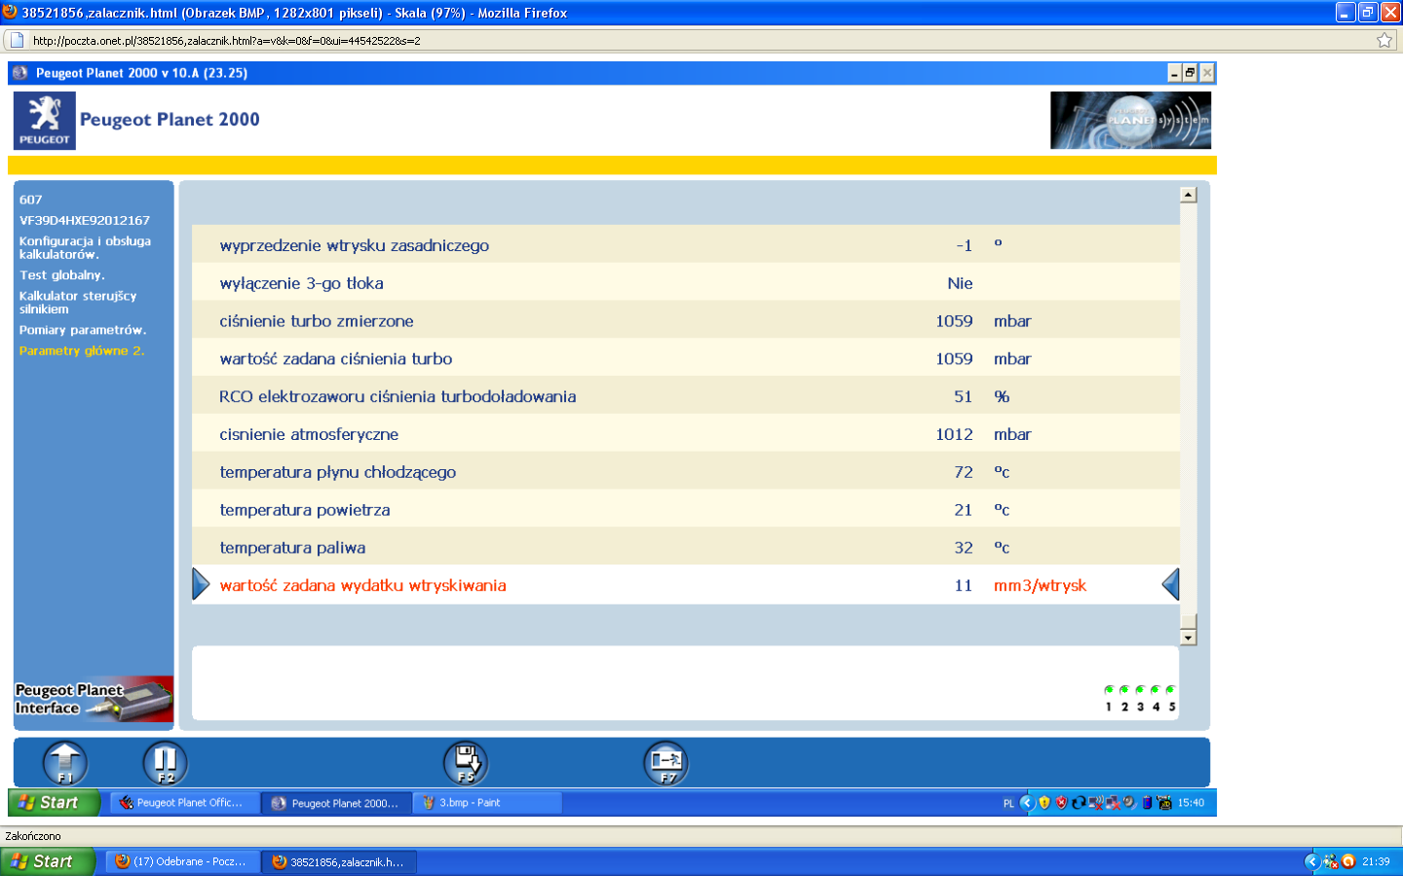Select row 'ciśnienie turbo zmierzone'
Image resolution: width=1403 pixels, height=876 pixels.
pyautogui.click(x=686, y=321)
